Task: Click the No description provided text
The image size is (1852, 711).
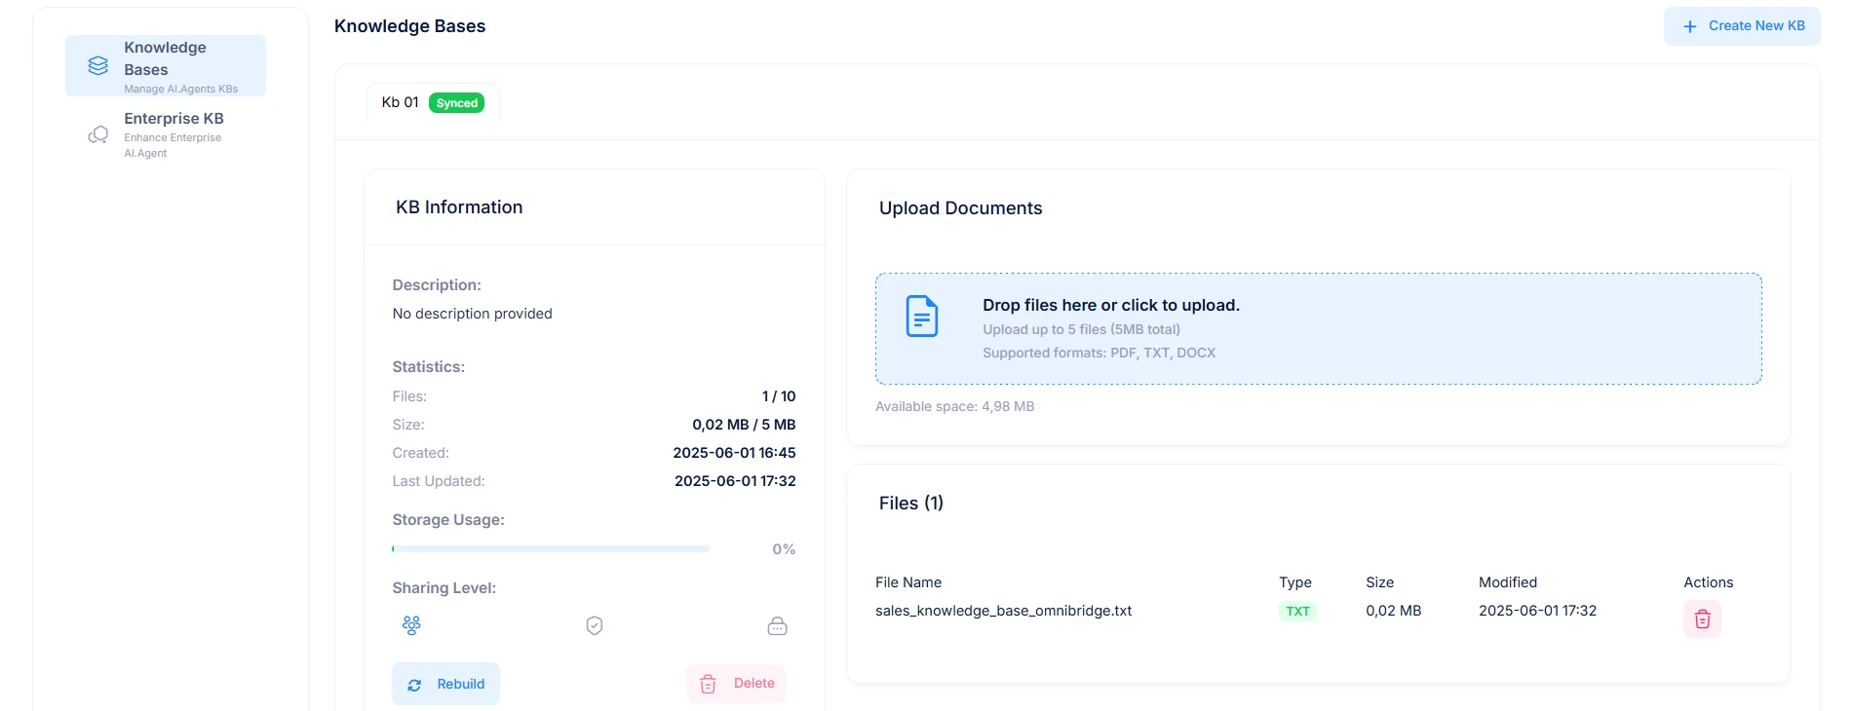Action: 472,314
